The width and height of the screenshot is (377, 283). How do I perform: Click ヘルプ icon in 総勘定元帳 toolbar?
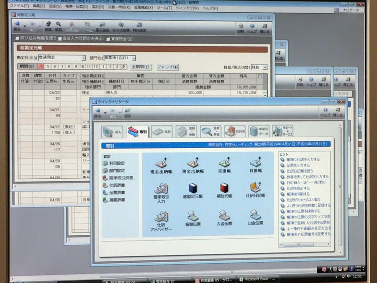click(252, 28)
